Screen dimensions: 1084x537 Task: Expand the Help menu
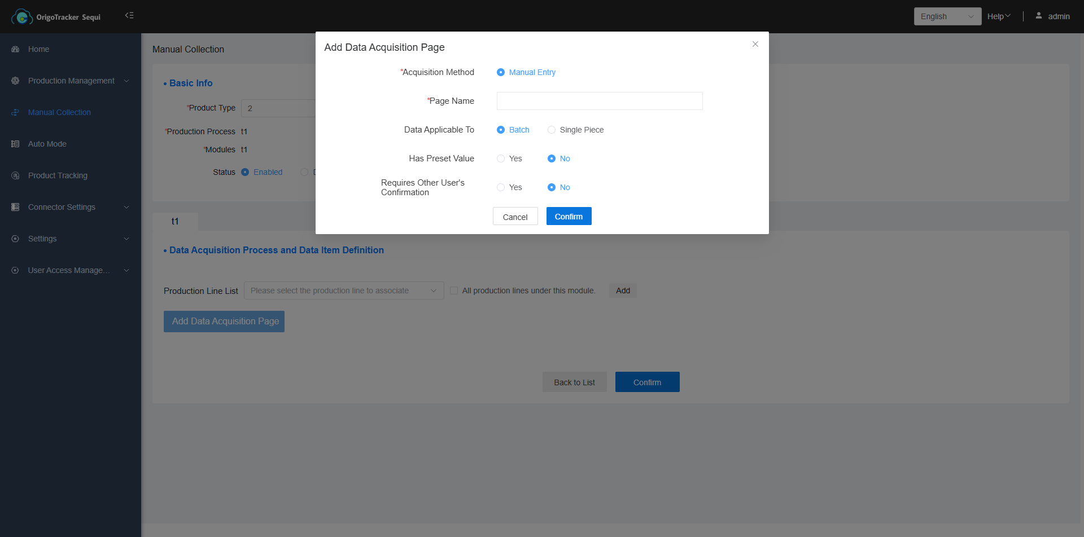coord(998,16)
